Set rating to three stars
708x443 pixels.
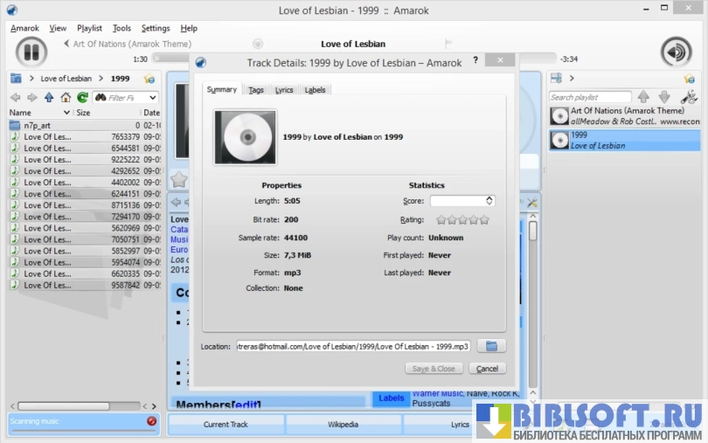click(462, 220)
